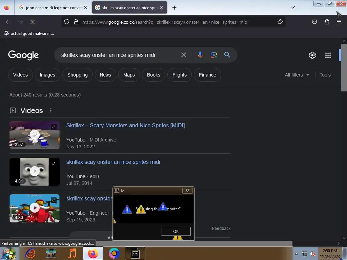The height and width of the screenshot is (260, 347).
Task: Open the script window taskbar item
Action: (x=135, y=253)
